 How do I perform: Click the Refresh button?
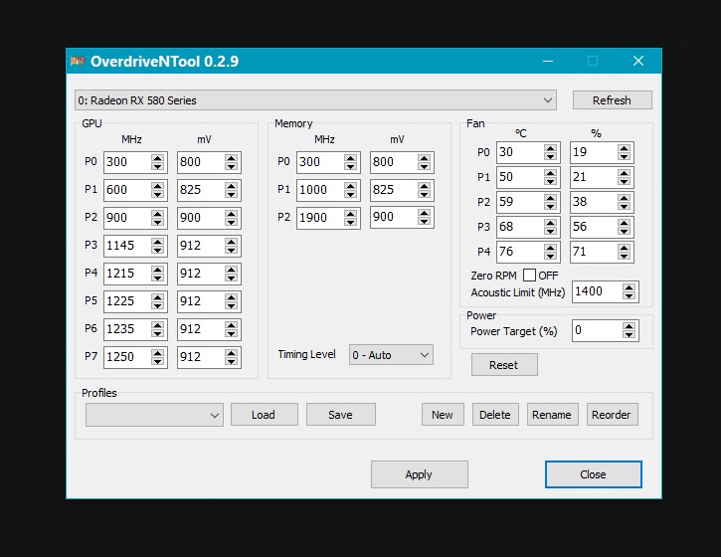612,100
